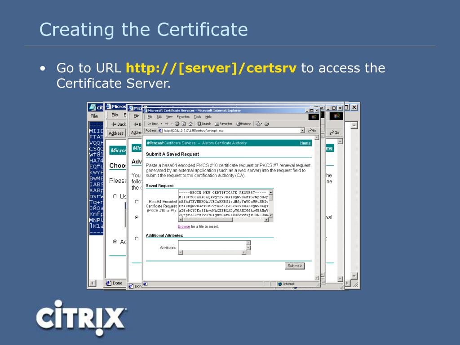Click the Refresh icon in the front IE toolbar
Image resolution: width=460 pixels, height=345 pixels.
pyautogui.click(x=184, y=124)
